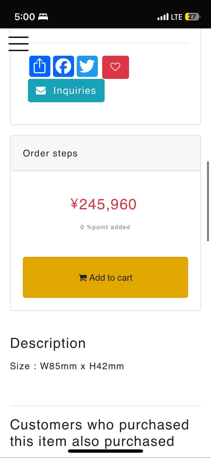This screenshot has width=211, height=458.
Task: Share this item on Facebook
Action: tap(63, 66)
